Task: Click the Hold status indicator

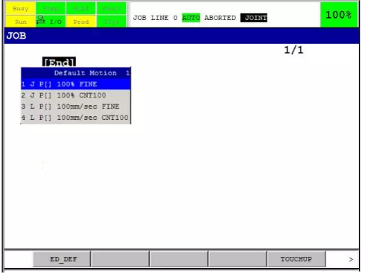Action: (x=81, y=8)
